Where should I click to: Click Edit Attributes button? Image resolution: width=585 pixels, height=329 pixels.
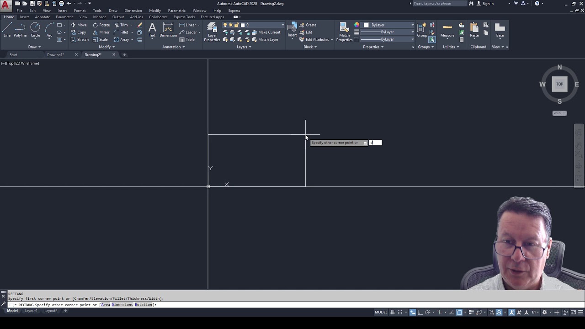point(314,40)
